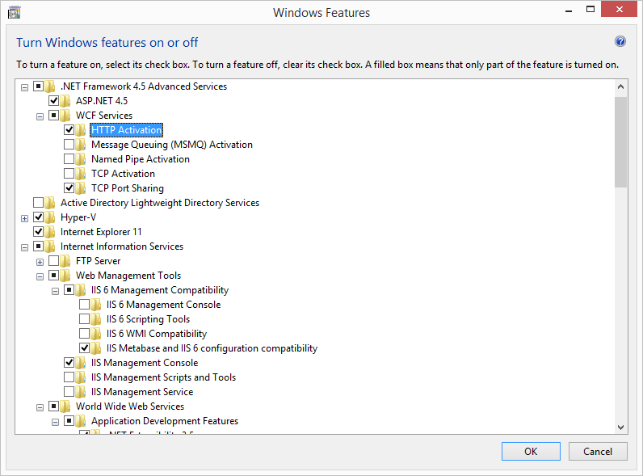643x476 pixels.
Task: Click the scrollbar down arrow
Action: pos(620,427)
